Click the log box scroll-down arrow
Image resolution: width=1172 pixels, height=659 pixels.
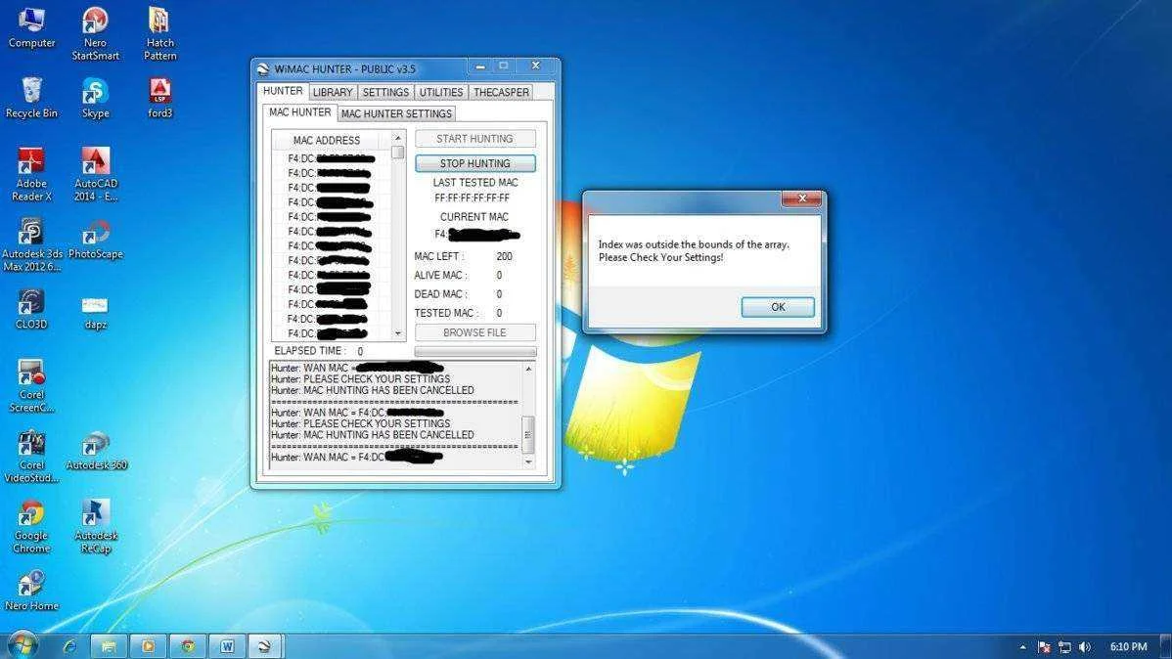[528, 461]
